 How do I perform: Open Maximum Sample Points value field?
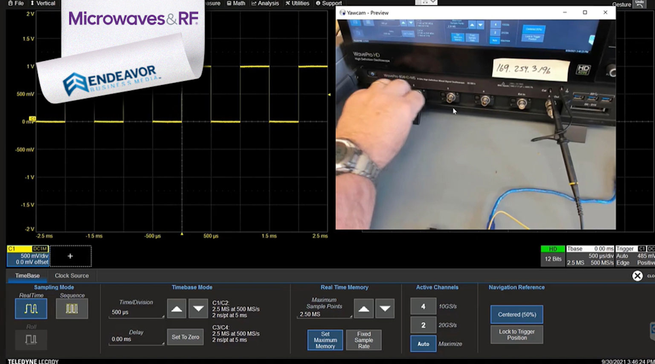[322, 314]
